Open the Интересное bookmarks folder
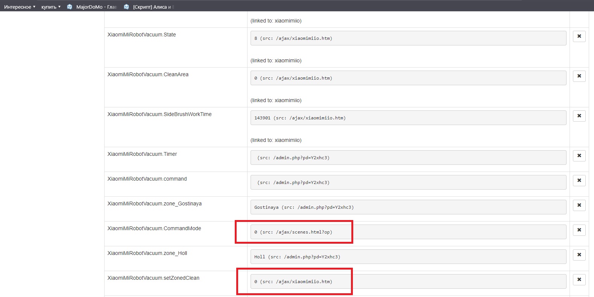Viewport: 594px width, 297px height. [20, 7]
